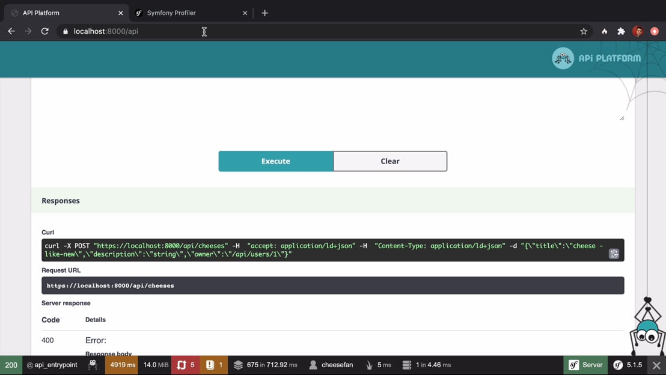Open a new browser tab
Image resolution: width=666 pixels, height=375 pixels.
pyautogui.click(x=264, y=13)
